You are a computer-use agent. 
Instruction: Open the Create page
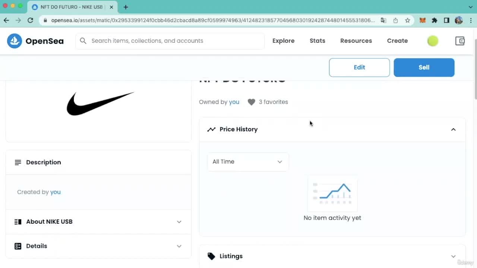(x=397, y=41)
